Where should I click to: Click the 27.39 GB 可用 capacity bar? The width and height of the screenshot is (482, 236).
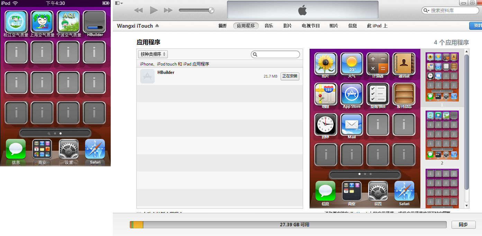[x=288, y=225]
